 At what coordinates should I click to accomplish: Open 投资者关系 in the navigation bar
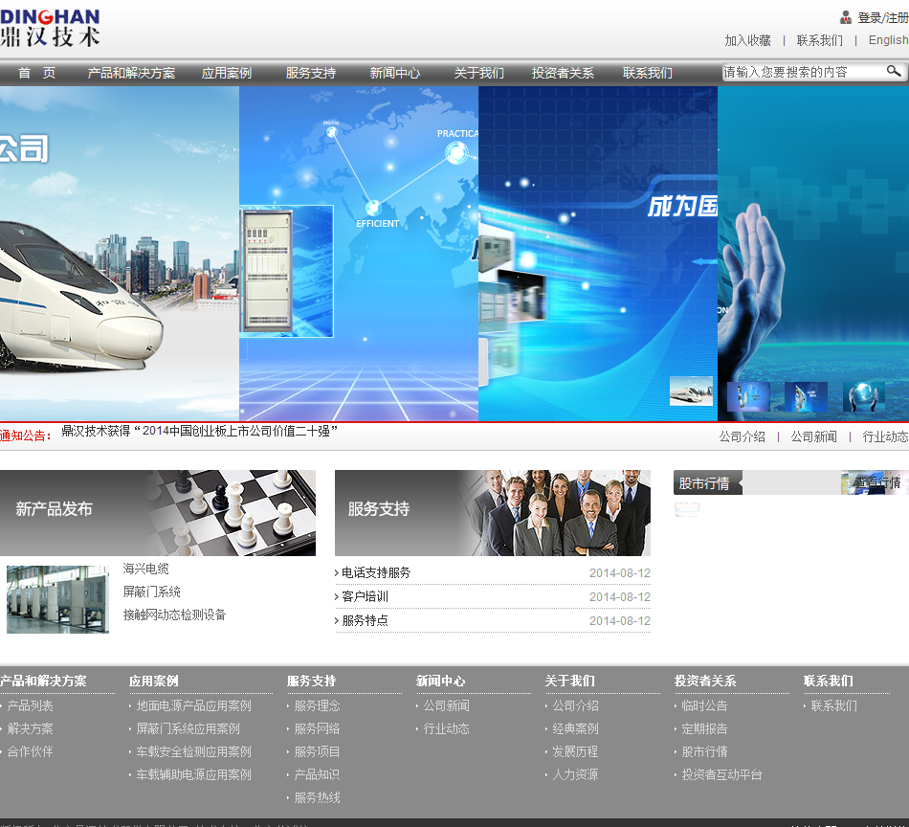point(563,73)
